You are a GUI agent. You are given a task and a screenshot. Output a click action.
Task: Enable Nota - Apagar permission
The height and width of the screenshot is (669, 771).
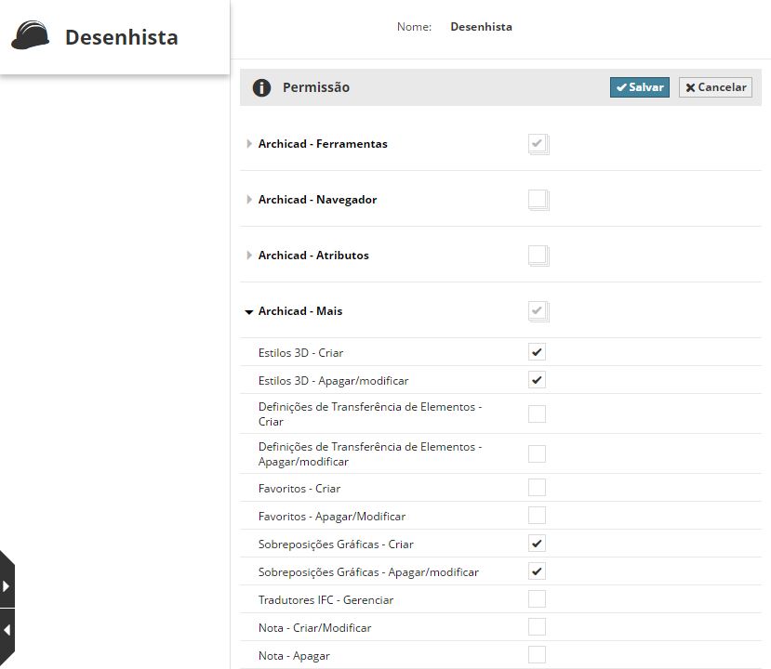point(537,655)
